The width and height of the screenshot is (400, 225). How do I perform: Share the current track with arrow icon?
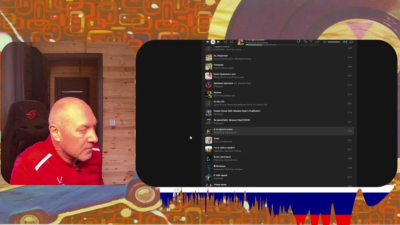351,42
